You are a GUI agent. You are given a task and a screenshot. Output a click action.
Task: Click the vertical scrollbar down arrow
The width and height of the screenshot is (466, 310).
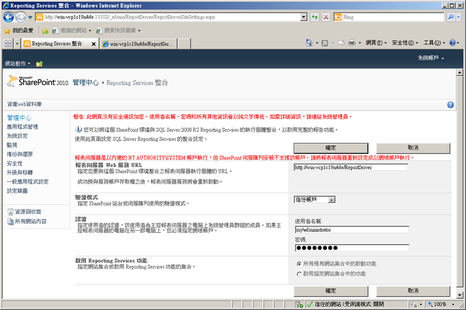point(460,295)
